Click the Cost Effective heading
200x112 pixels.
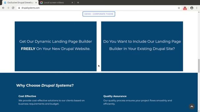point(27,96)
